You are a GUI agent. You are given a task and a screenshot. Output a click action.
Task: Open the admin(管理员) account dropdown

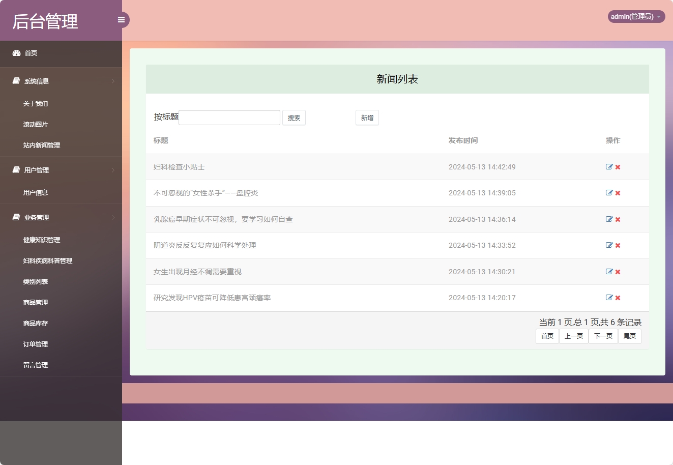[x=635, y=16]
